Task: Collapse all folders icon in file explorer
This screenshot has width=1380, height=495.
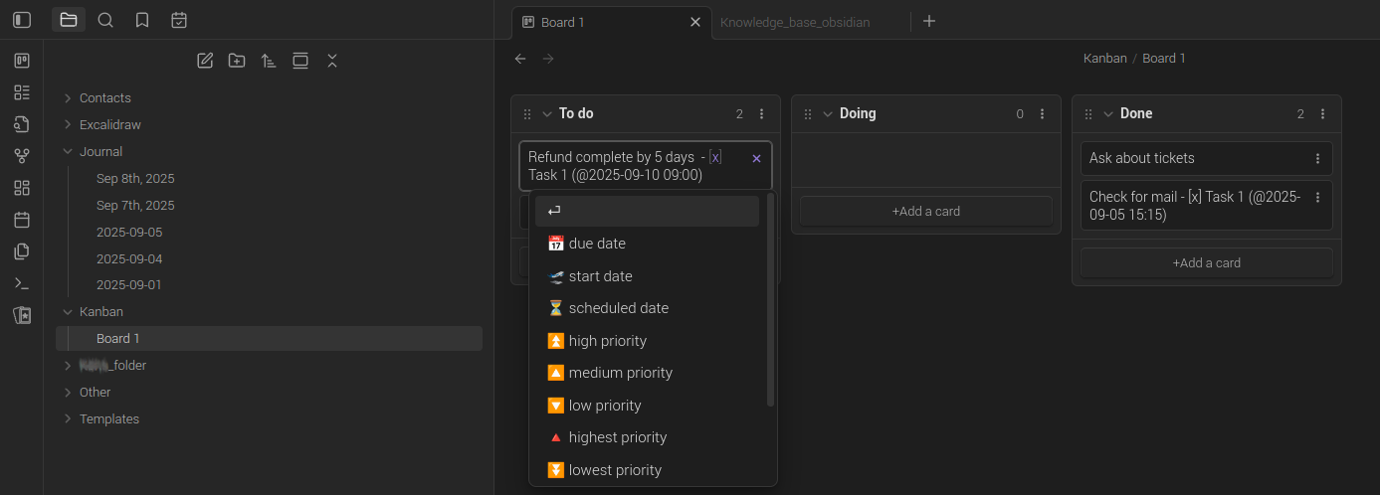Action: coord(332,61)
